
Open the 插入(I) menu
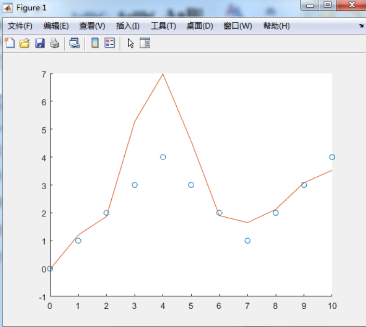[x=128, y=26]
